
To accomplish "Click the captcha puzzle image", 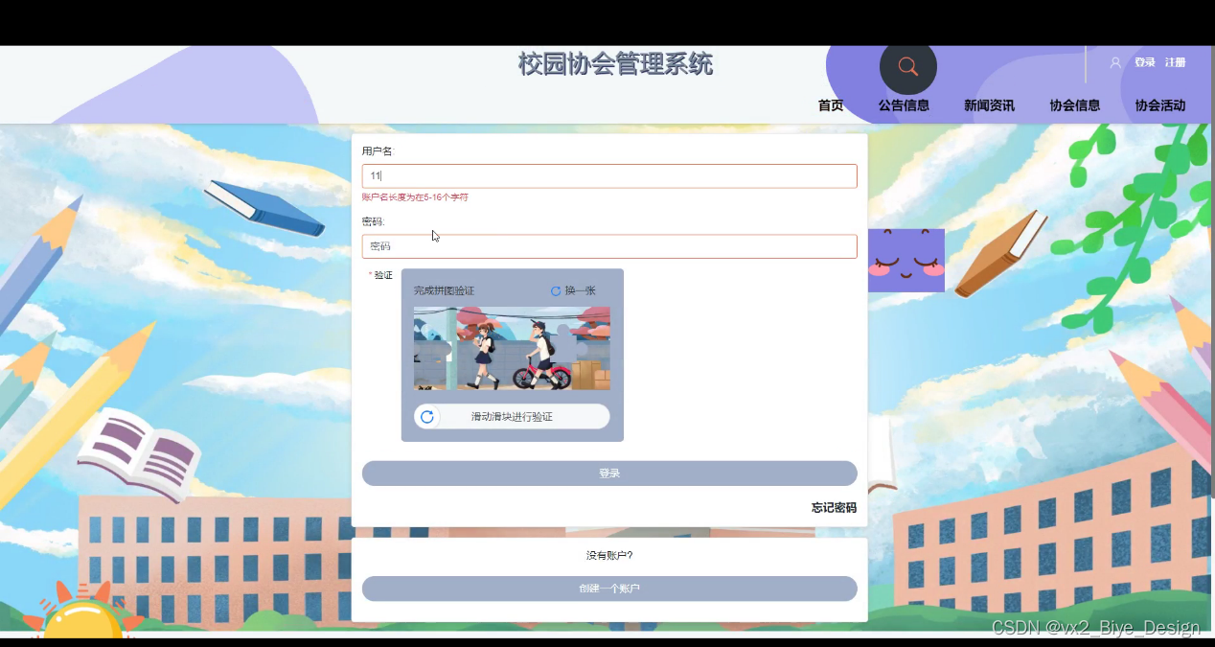I will [512, 348].
